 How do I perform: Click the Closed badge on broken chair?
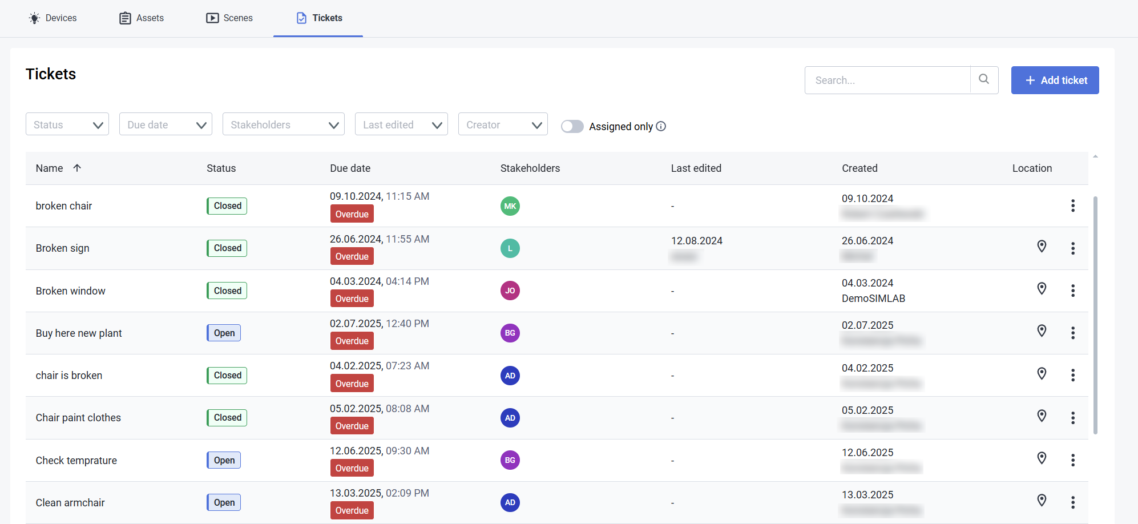pos(227,205)
